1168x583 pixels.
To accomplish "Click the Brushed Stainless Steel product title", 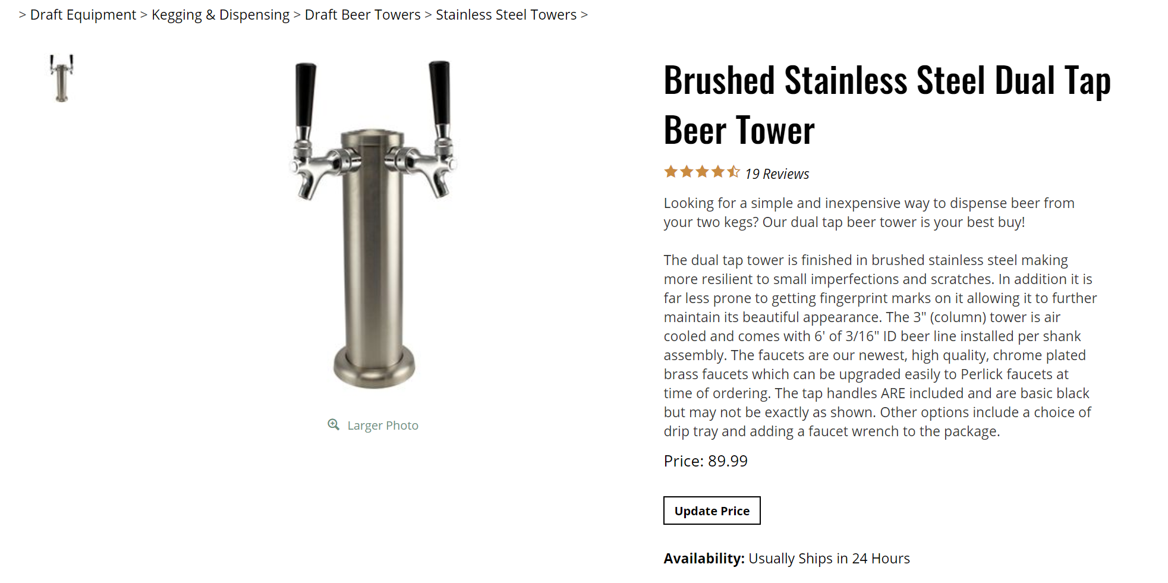I will pyautogui.click(x=887, y=105).
